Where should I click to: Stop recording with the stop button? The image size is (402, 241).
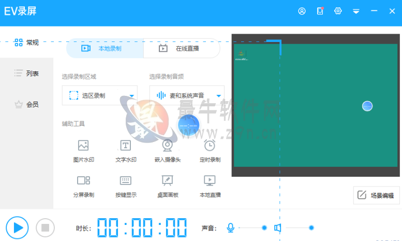coord(45,228)
